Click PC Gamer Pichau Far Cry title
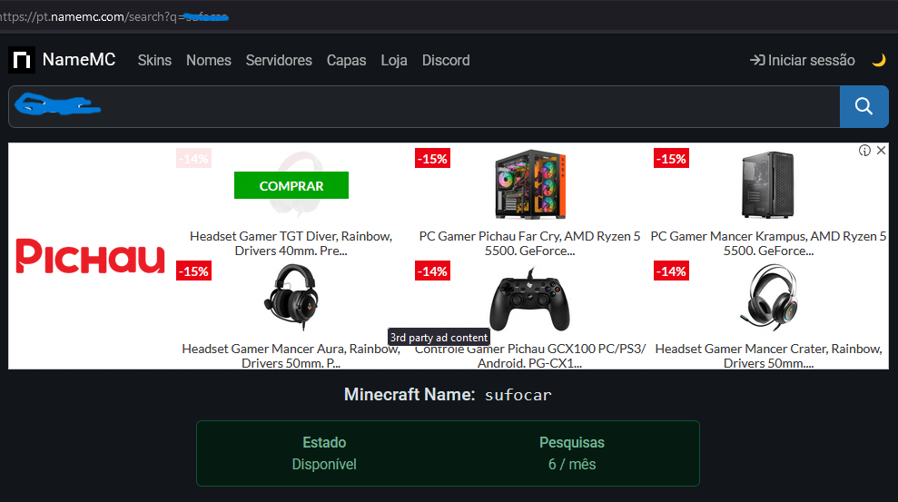 click(529, 243)
